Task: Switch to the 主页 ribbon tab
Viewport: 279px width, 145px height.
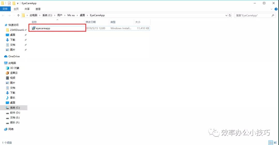Action: click(x=16, y=9)
